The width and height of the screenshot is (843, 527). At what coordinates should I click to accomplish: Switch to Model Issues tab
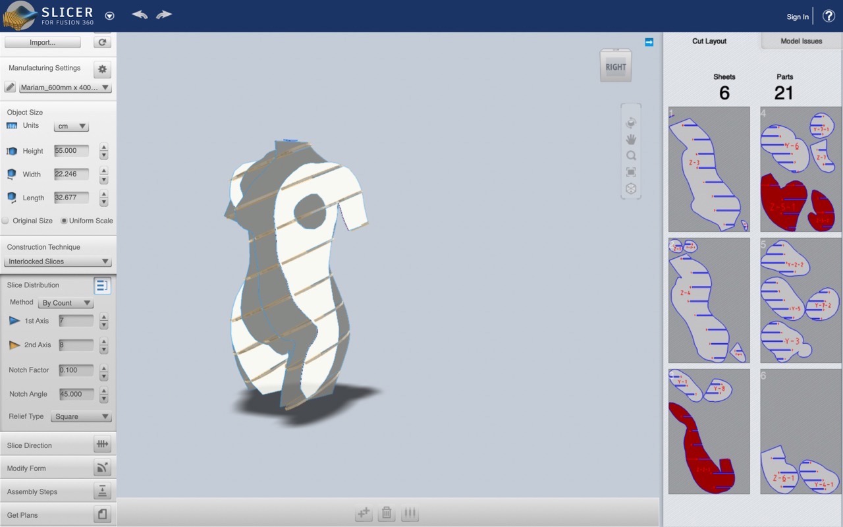click(x=801, y=41)
